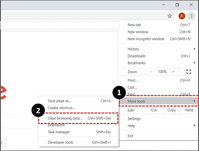The width and height of the screenshot is (199, 151).
Task: Decrease zoom with the minus button
Action: pos(151,72)
